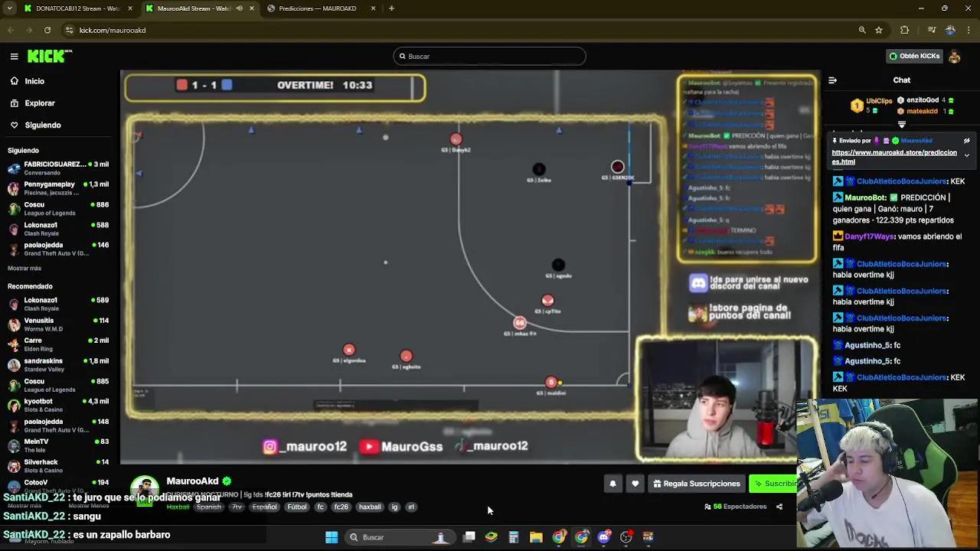Viewport: 980px width, 551px height.
Task: Expand the pinned MaurooAkd chat message chevron
Action: [x=966, y=153]
